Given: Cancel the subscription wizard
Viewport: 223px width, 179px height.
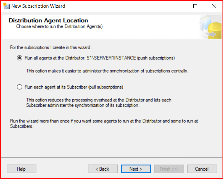Looking at the screenshot, I should click(202, 169).
